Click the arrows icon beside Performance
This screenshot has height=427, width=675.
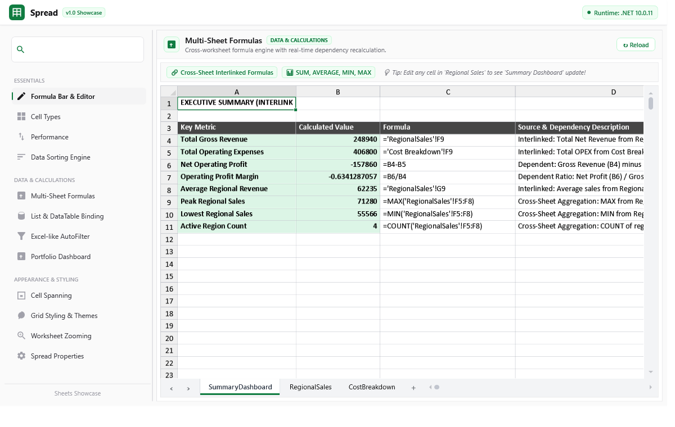(x=21, y=137)
